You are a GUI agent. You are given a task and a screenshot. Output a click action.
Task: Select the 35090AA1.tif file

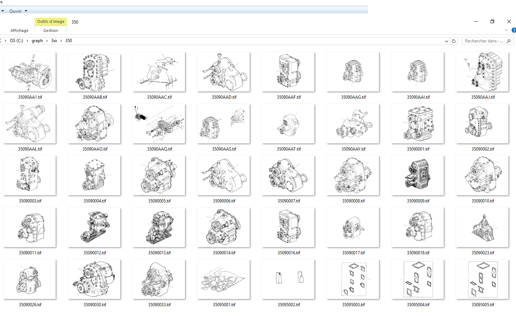point(29,71)
